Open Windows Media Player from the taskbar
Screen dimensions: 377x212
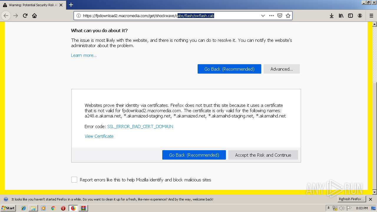pyautogui.click(x=43, y=208)
